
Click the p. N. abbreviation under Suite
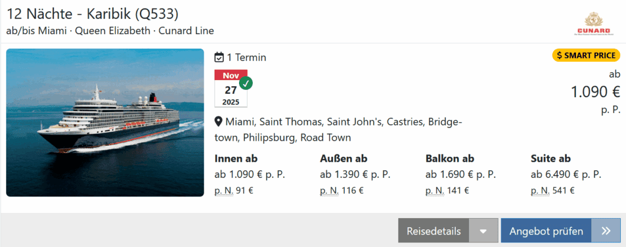click(x=539, y=191)
